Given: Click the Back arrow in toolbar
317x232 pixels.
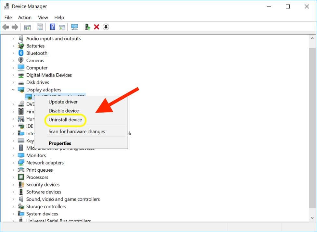Looking at the screenshot, I should (6, 27).
